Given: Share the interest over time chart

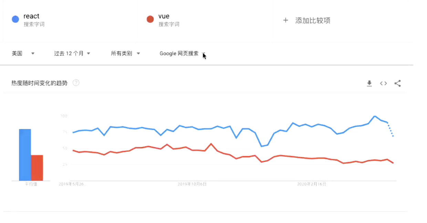Looking at the screenshot, I should coord(397,83).
